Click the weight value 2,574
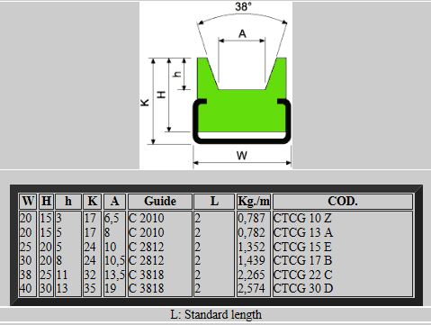This screenshot has width=431, height=325. 251,288
